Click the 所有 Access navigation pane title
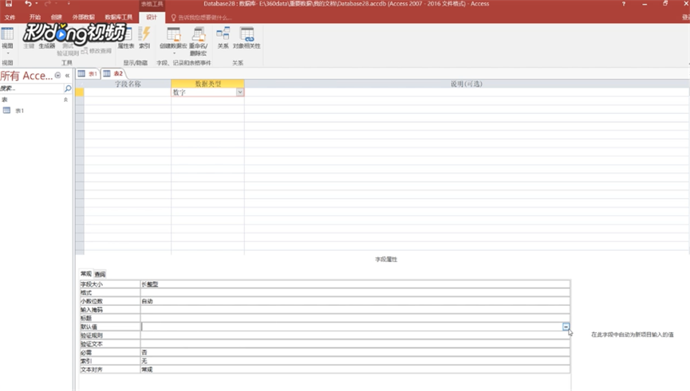This screenshot has height=391, width=690. [x=26, y=76]
